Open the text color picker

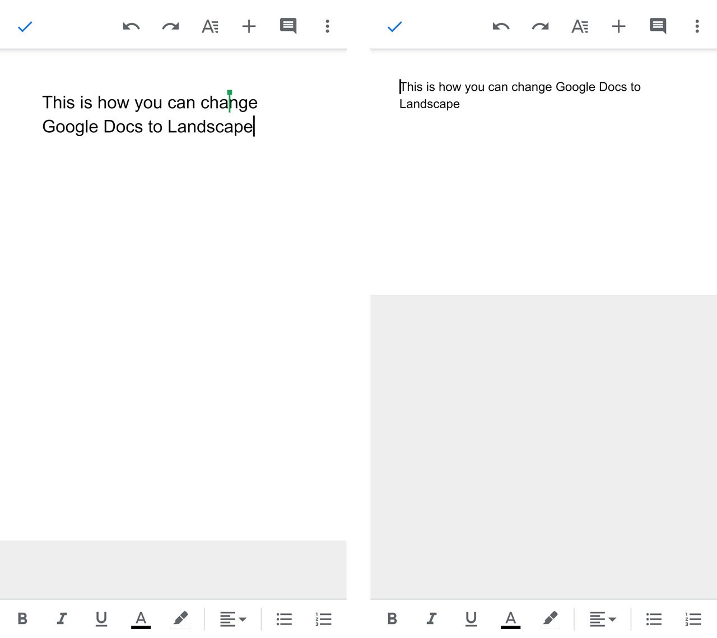click(x=141, y=618)
